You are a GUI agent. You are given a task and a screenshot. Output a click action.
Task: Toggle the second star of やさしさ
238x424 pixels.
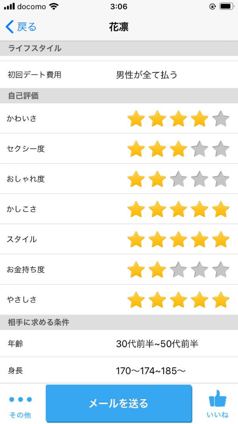point(157,300)
